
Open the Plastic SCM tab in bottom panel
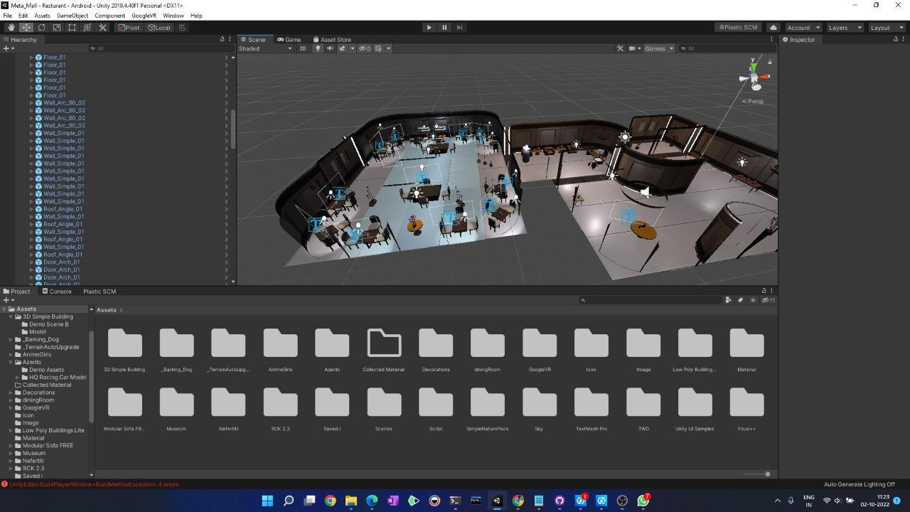point(99,291)
